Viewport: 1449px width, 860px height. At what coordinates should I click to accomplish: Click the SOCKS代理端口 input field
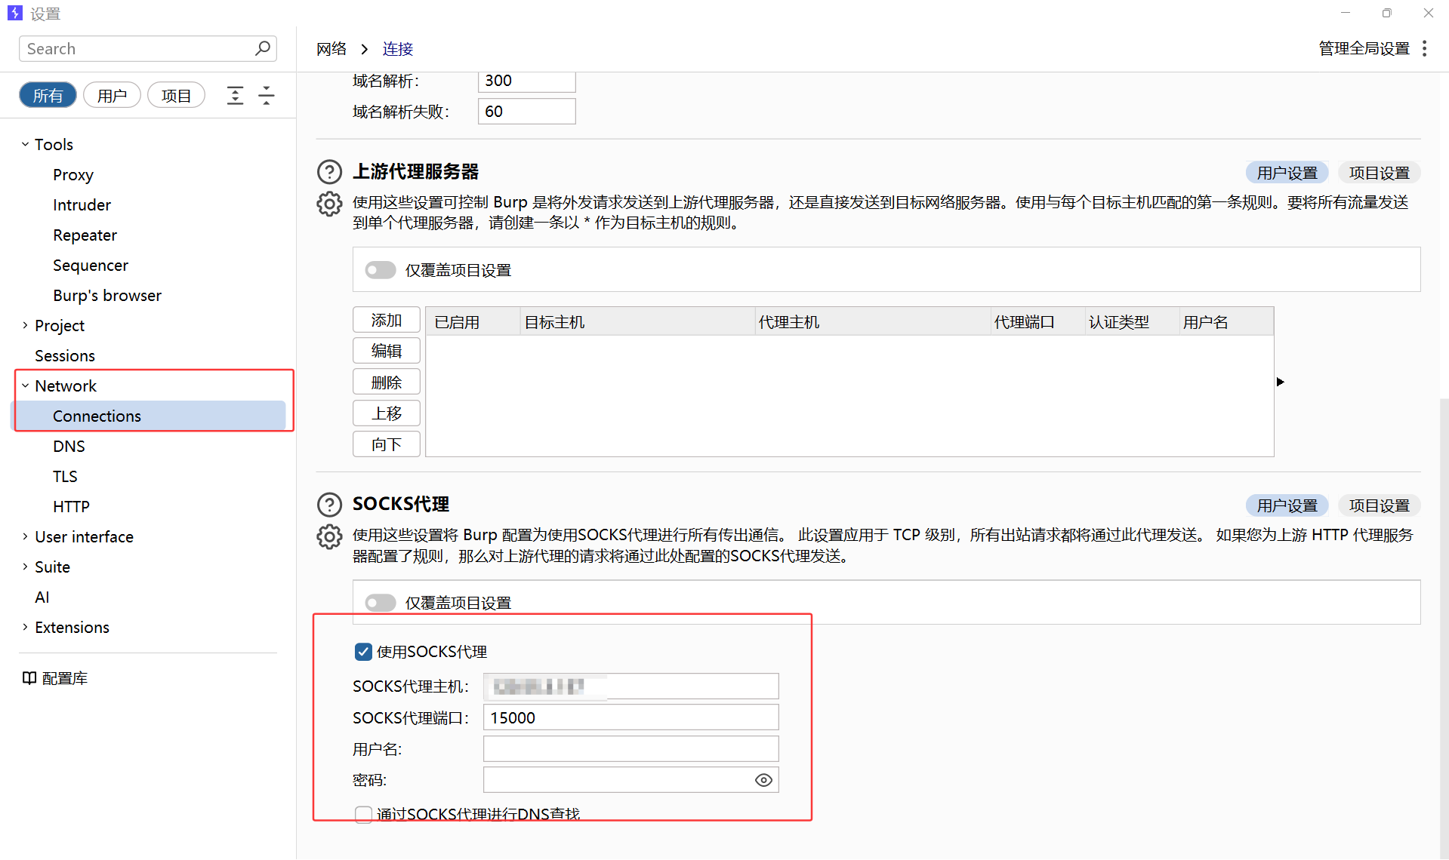point(630,717)
